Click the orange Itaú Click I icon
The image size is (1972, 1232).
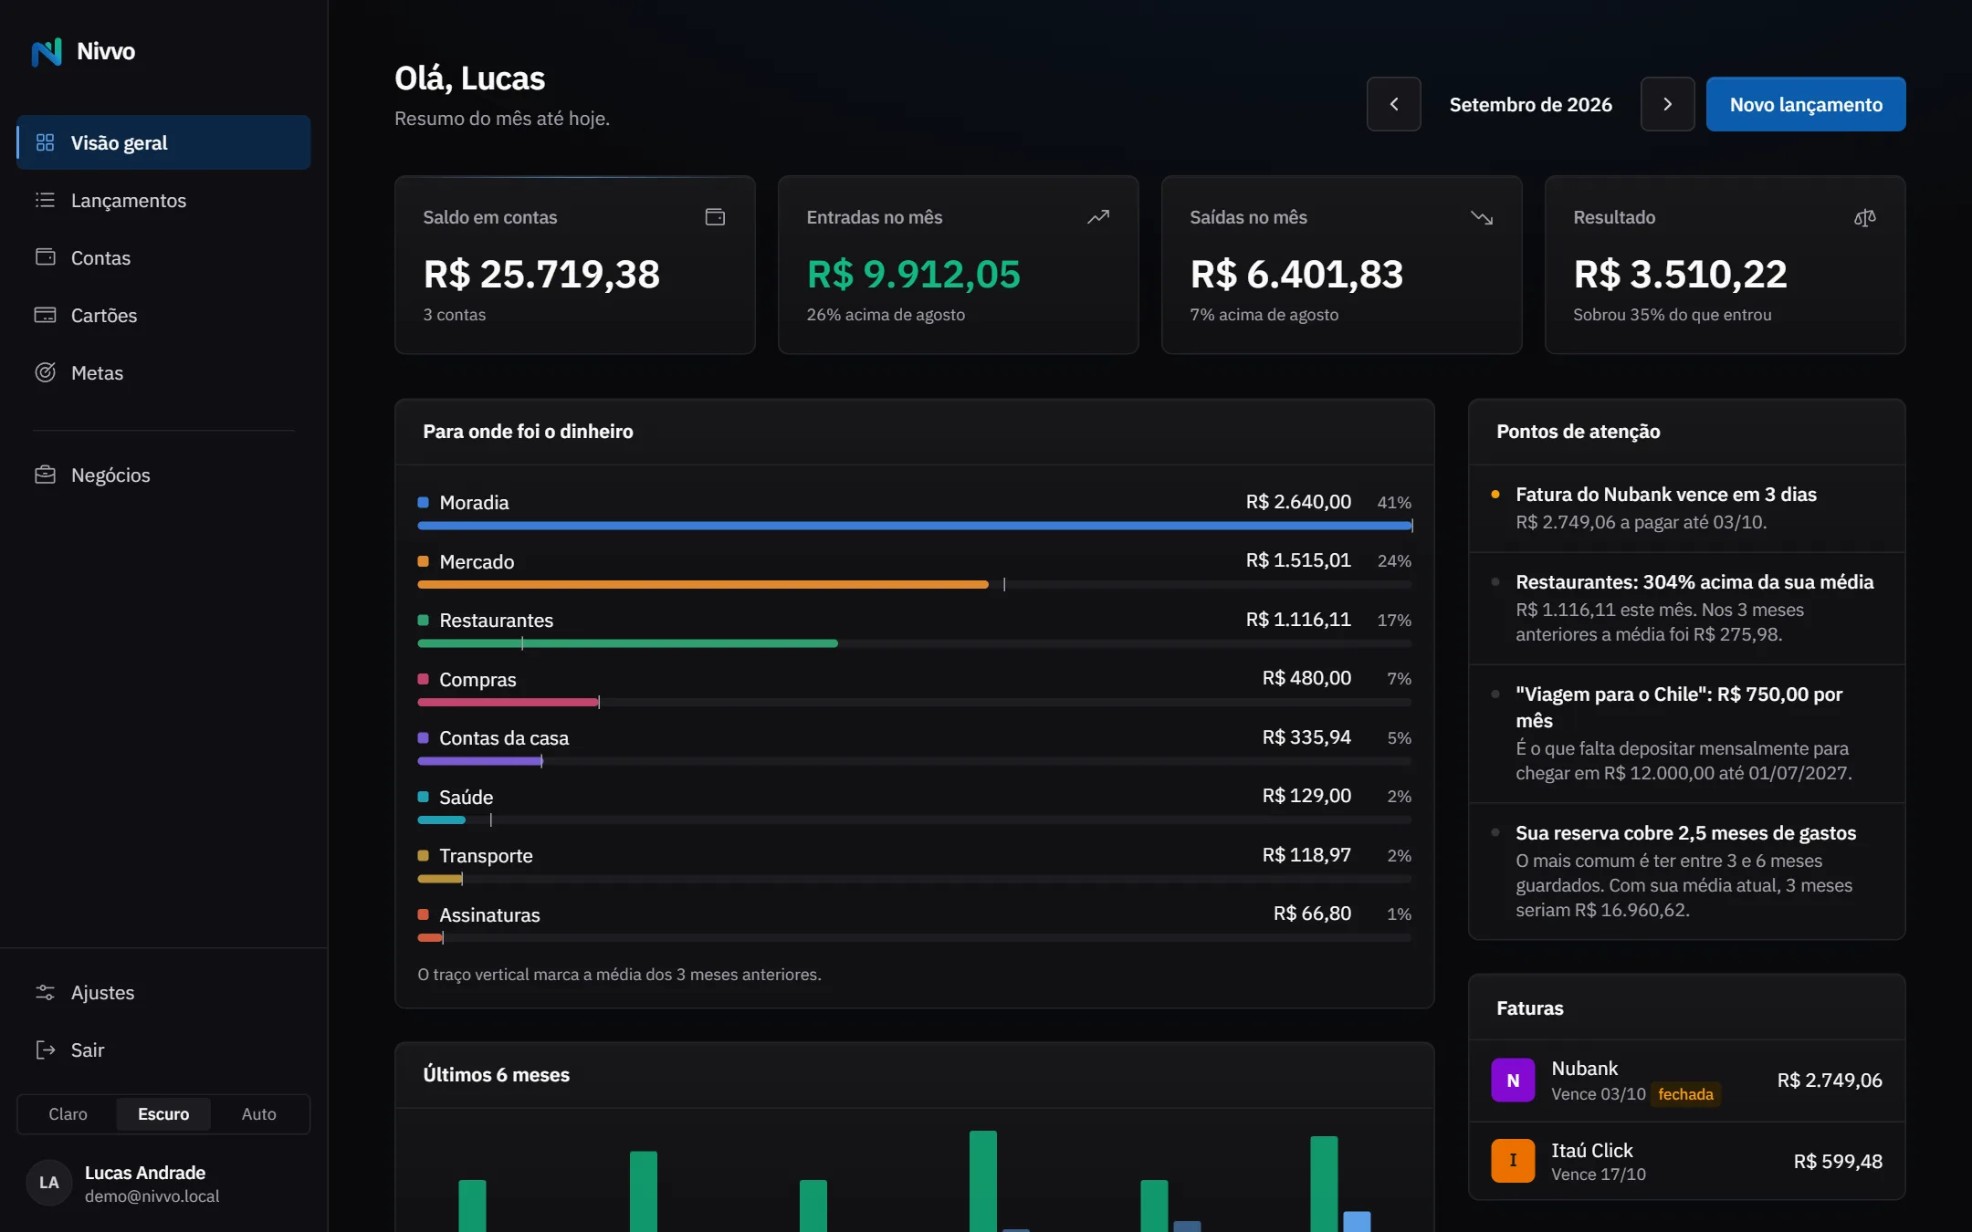pos(1513,1161)
